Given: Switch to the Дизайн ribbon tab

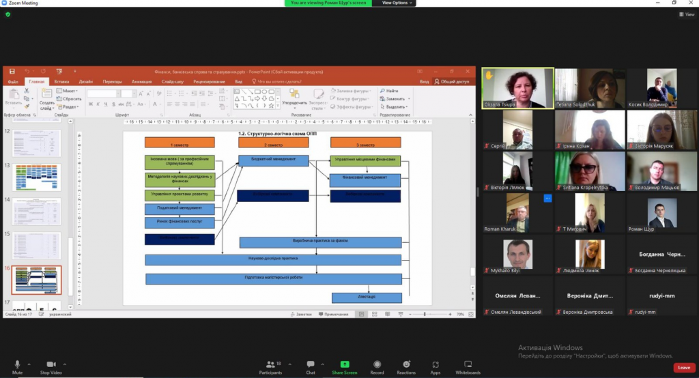Looking at the screenshot, I should [x=85, y=81].
